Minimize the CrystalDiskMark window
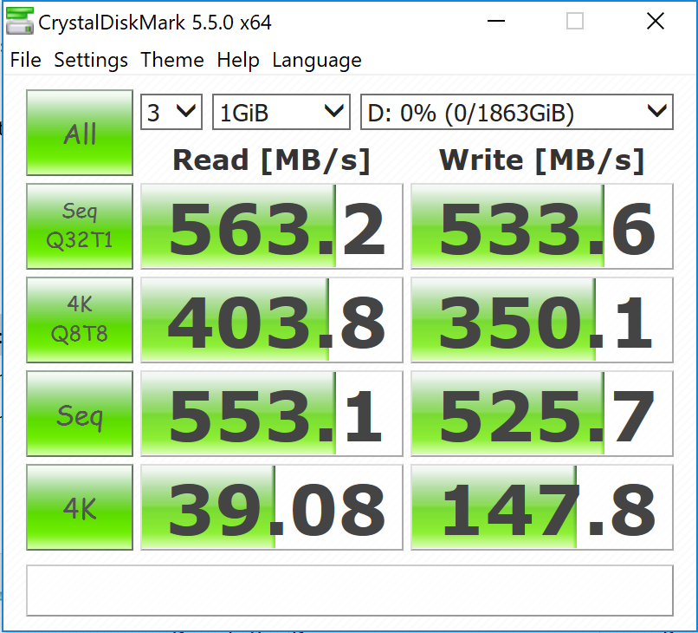 pos(496,21)
